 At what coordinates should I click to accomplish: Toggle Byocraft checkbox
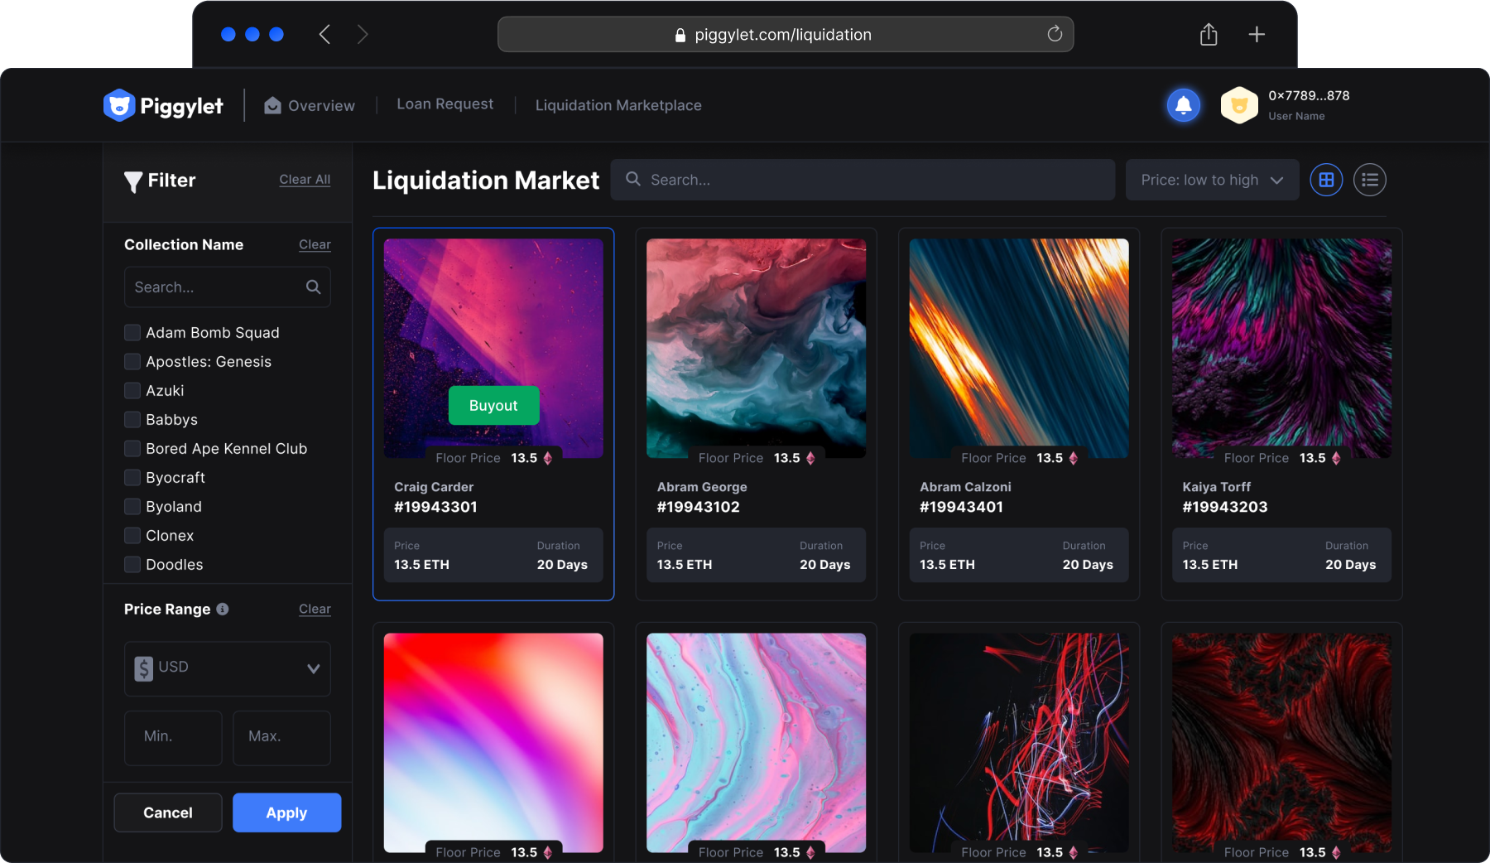pos(132,478)
